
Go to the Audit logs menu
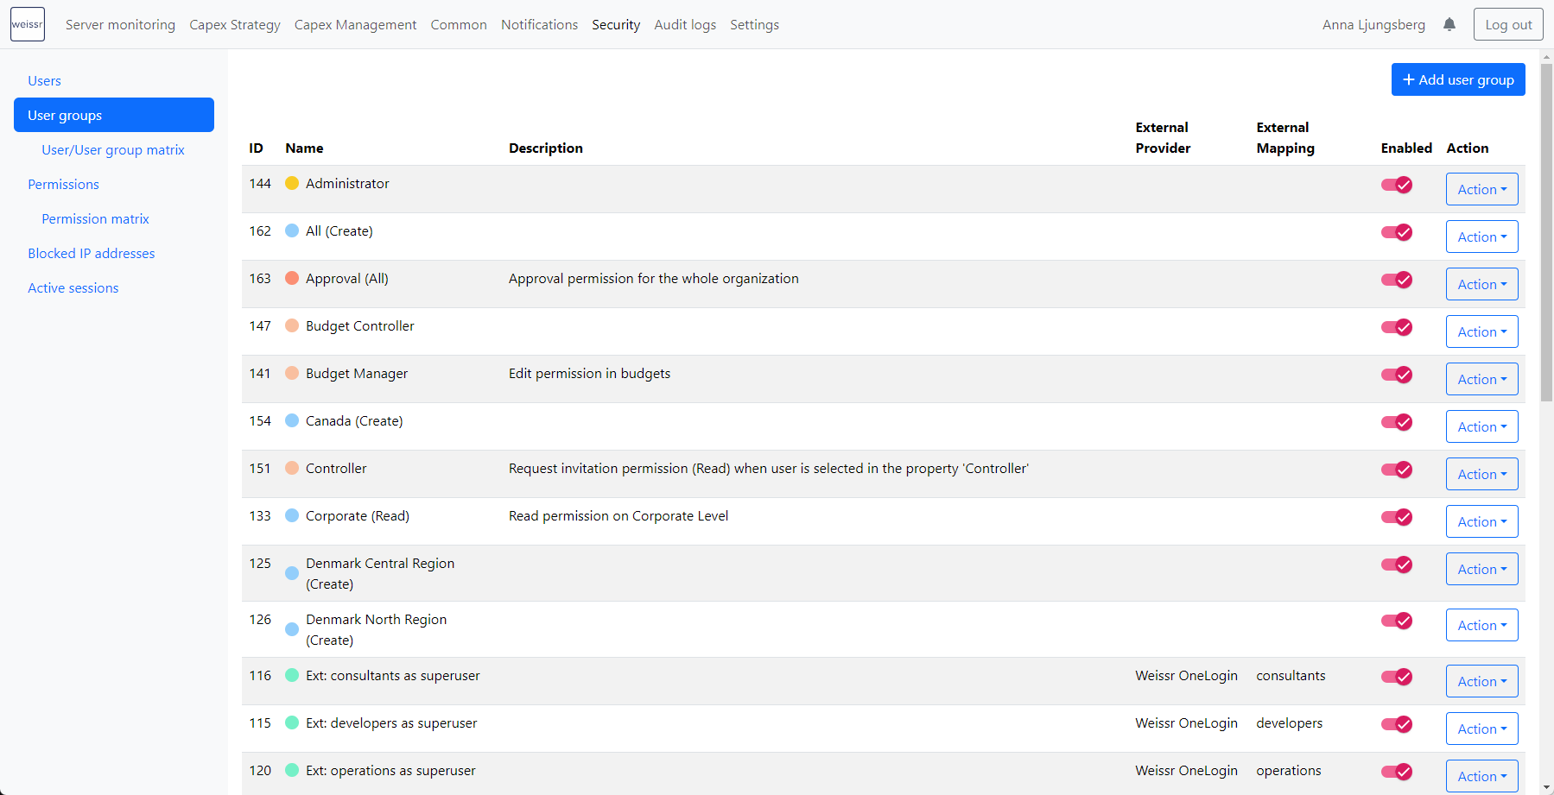tap(685, 24)
